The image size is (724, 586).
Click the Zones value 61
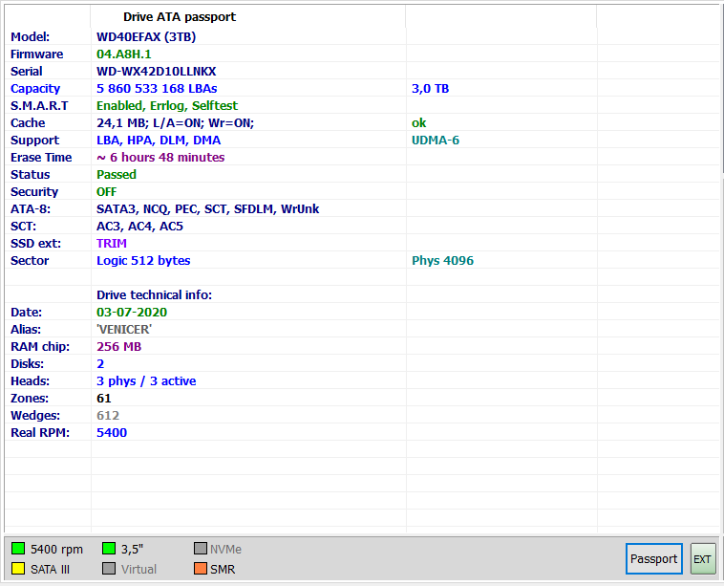[x=103, y=398]
